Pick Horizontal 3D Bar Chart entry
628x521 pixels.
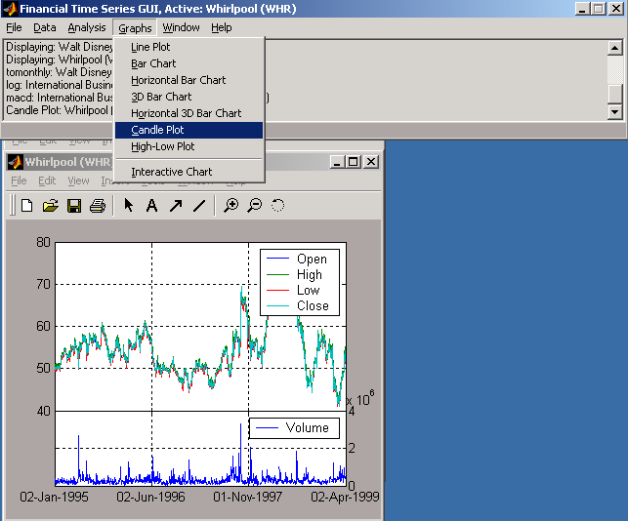click(x=188, y=113)
